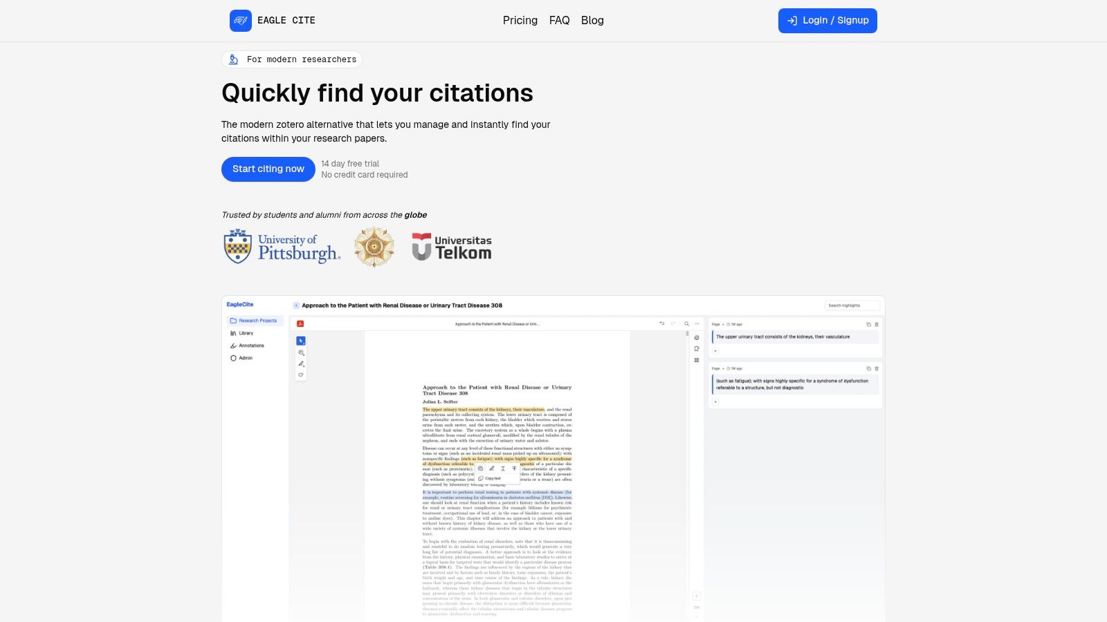The height and width of the screenshot is (622, 1107).
Task: Open Research Projects in the sidebar
Action: pyautogui.click(x=254, y=321)
